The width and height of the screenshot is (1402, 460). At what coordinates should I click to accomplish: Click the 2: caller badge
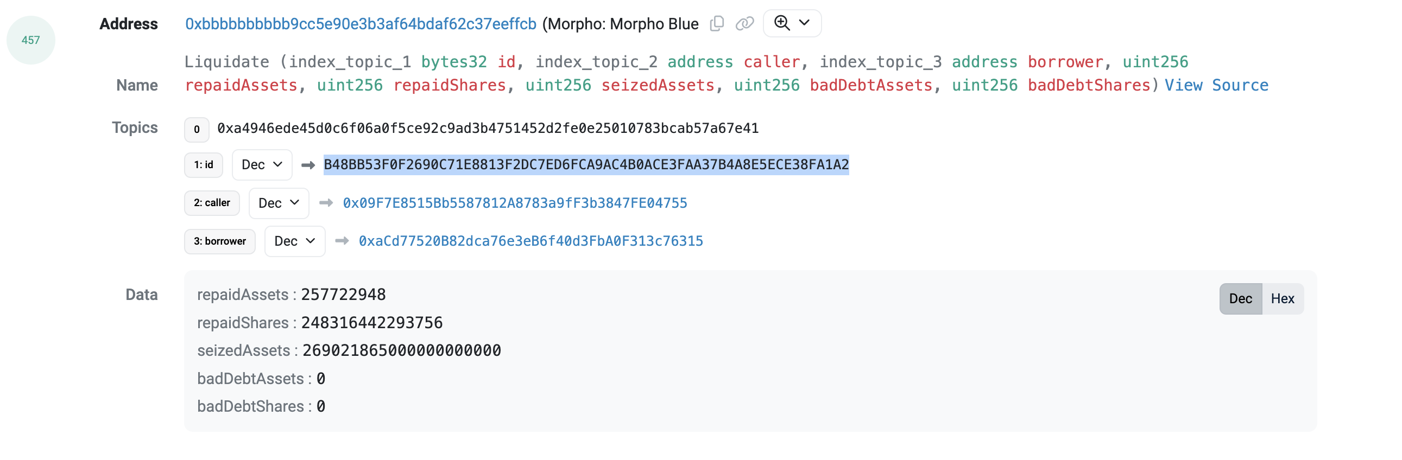[x=212, y=203]
